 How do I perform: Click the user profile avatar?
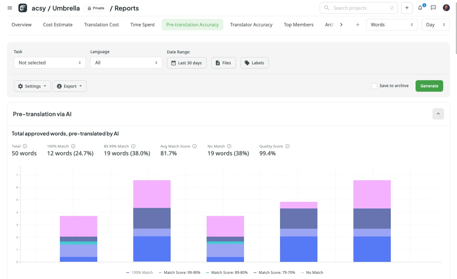446,8
